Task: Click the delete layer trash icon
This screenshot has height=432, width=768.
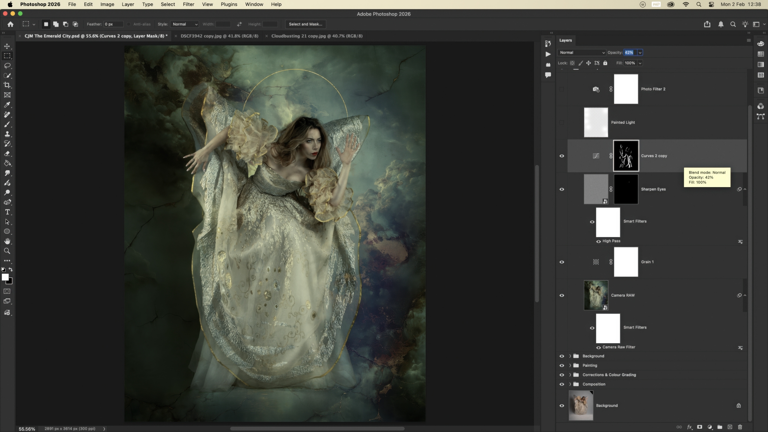Action: point(740,427)
